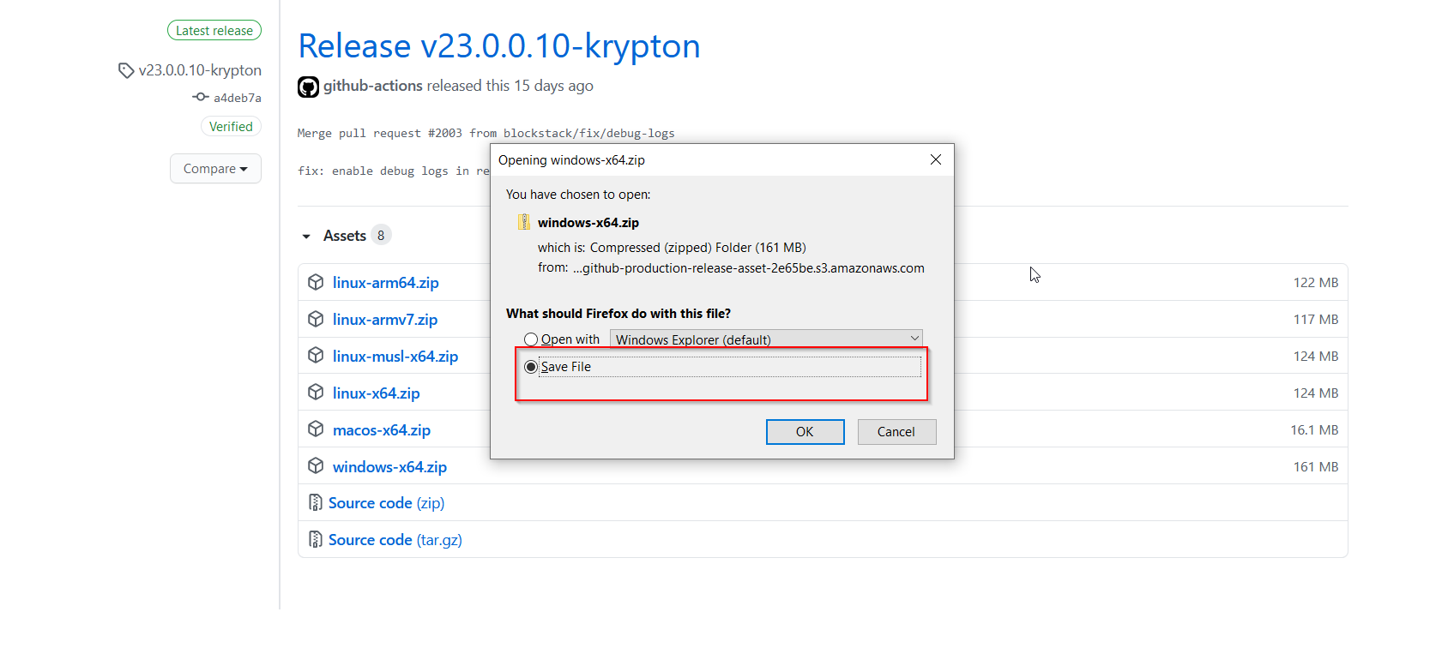Close the Opening windows-x64.zip dialog
Viewport: 1448px width, 648px height.
pos(936,160)
